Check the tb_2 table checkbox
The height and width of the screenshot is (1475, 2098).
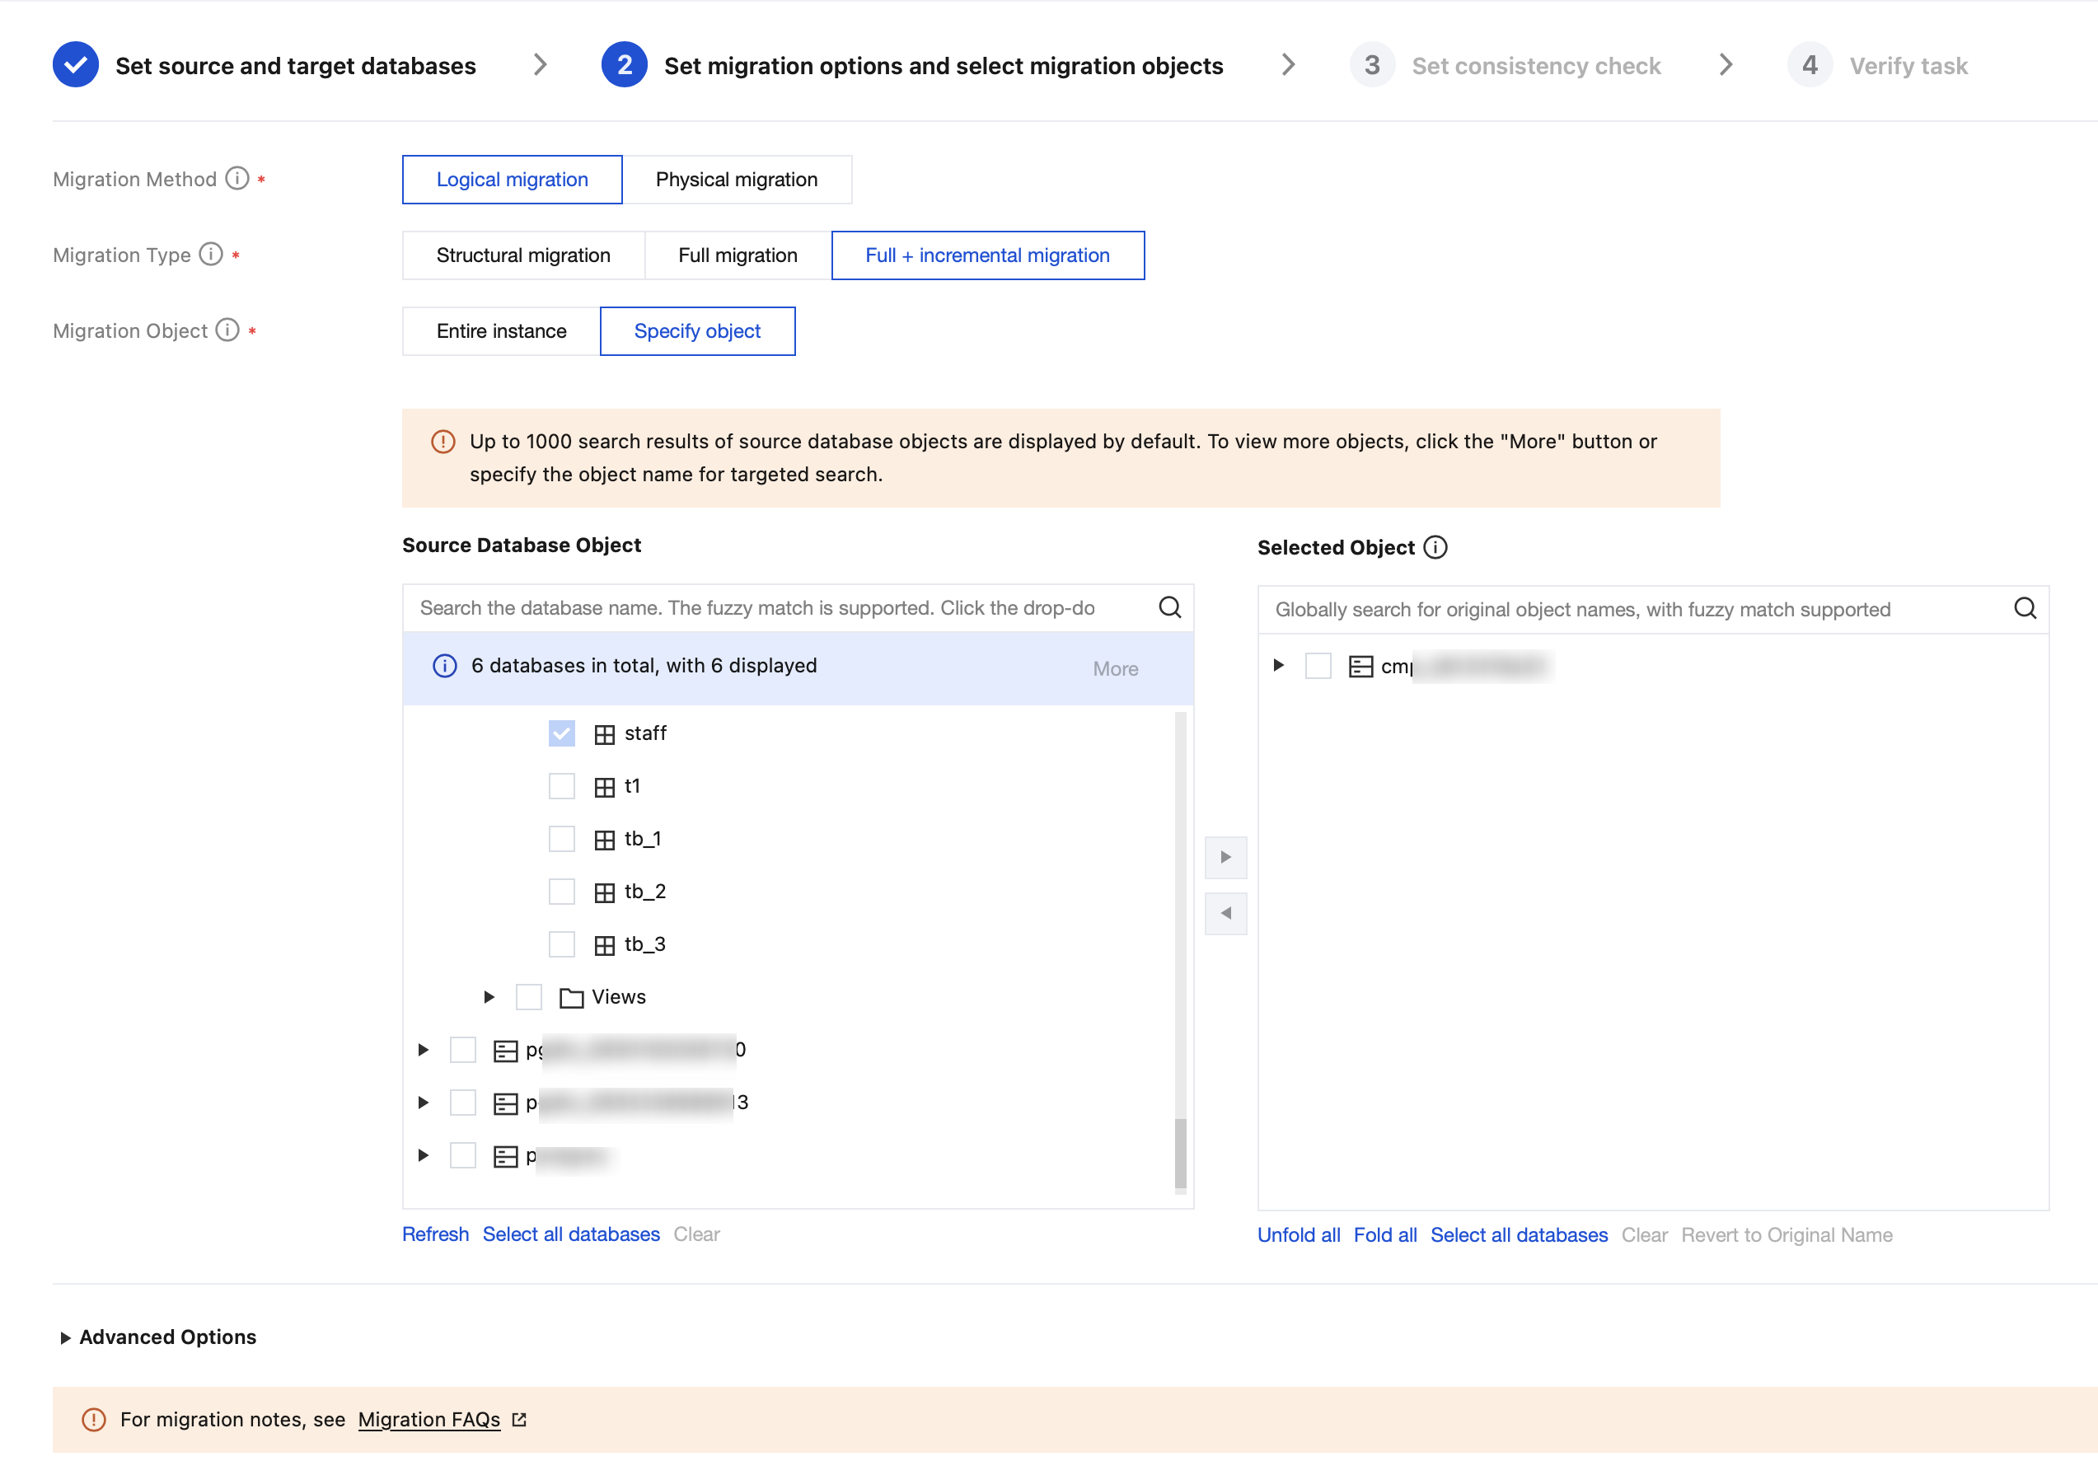click(561, 891)
